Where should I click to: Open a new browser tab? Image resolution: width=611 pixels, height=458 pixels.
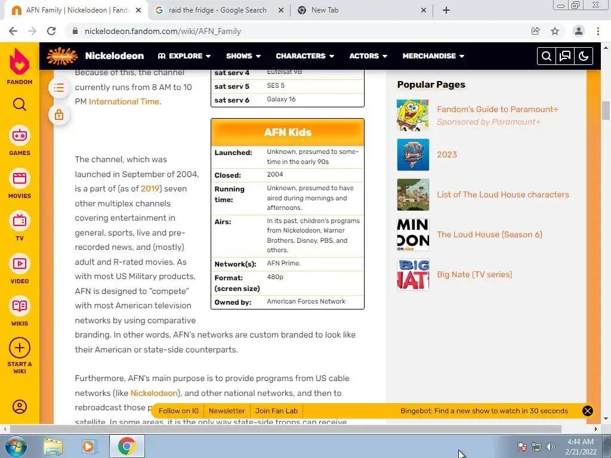click(x=446, y=10)
